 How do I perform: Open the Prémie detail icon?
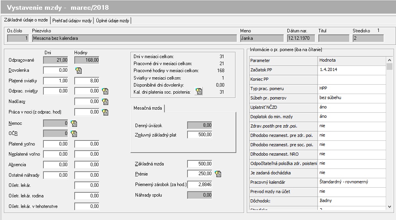pos(218,174)
